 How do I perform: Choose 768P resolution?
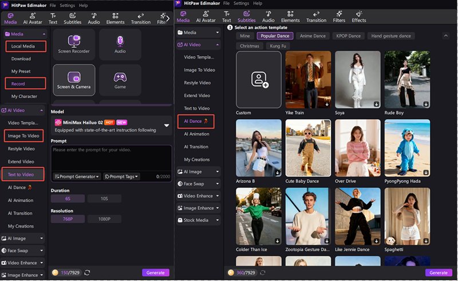[68, 219]
